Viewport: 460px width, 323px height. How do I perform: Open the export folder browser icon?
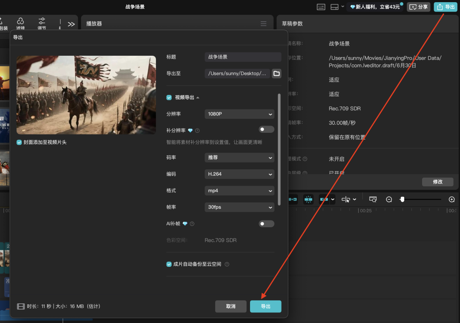(276, 73)
